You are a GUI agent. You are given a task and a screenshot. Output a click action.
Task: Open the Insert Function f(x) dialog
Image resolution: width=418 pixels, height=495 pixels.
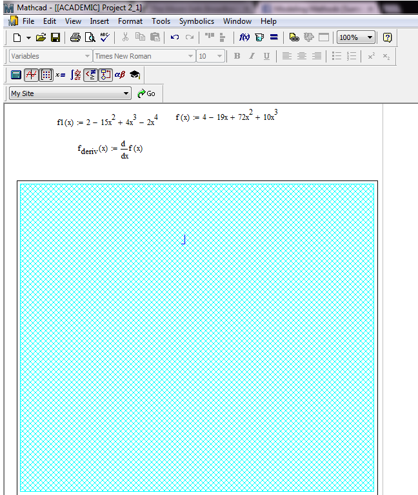tap(244, 37)
